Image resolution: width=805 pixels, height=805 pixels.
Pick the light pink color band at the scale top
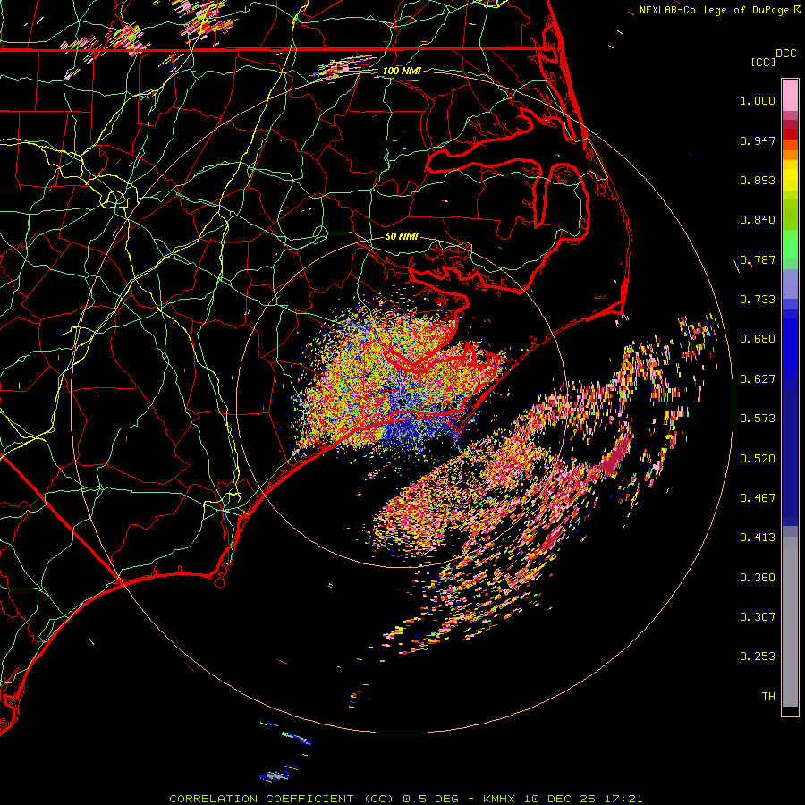[790, 95]
